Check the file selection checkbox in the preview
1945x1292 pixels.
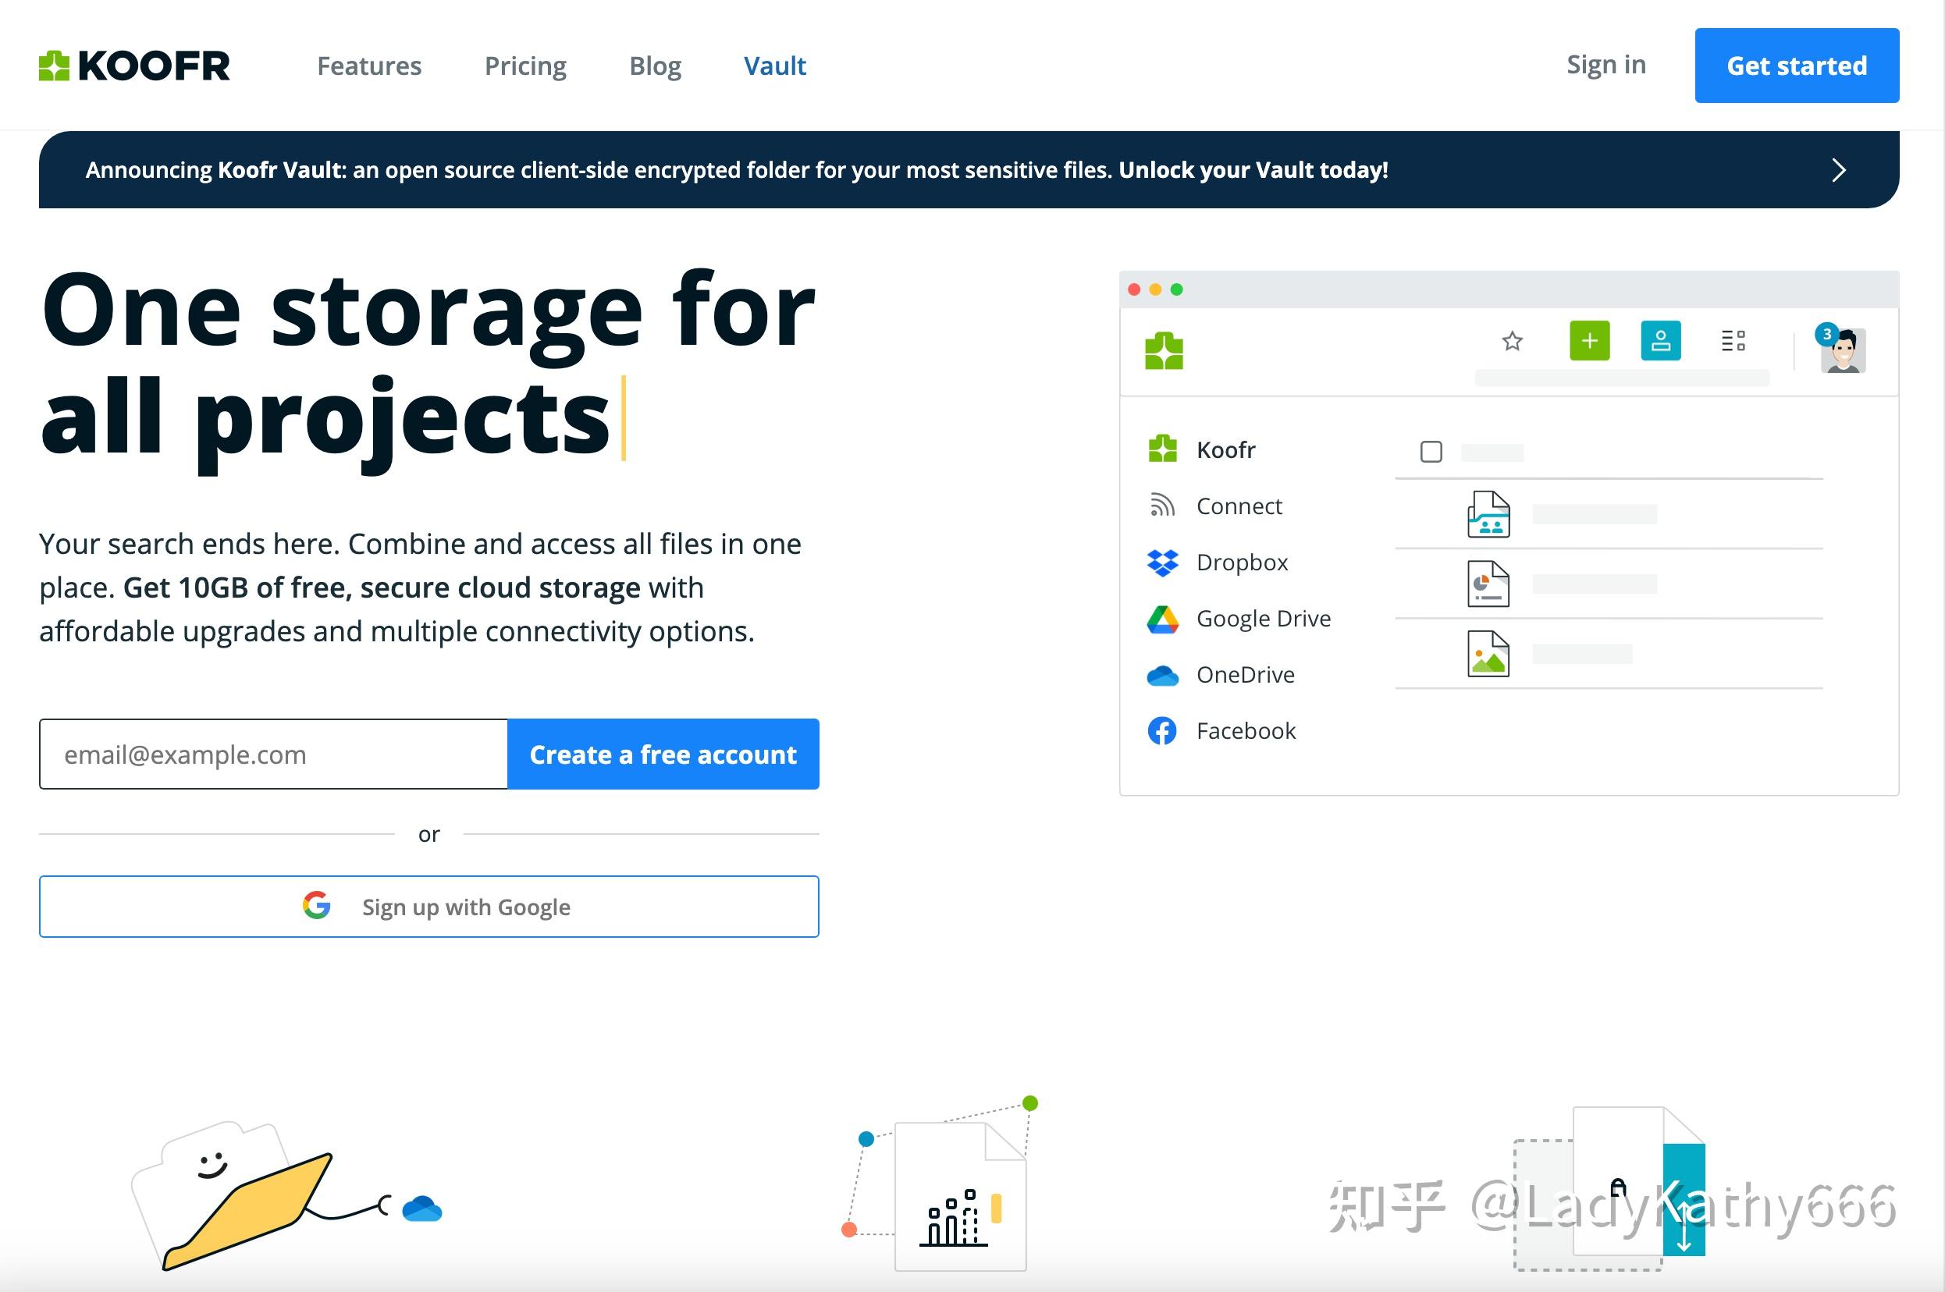[1431, 453]
